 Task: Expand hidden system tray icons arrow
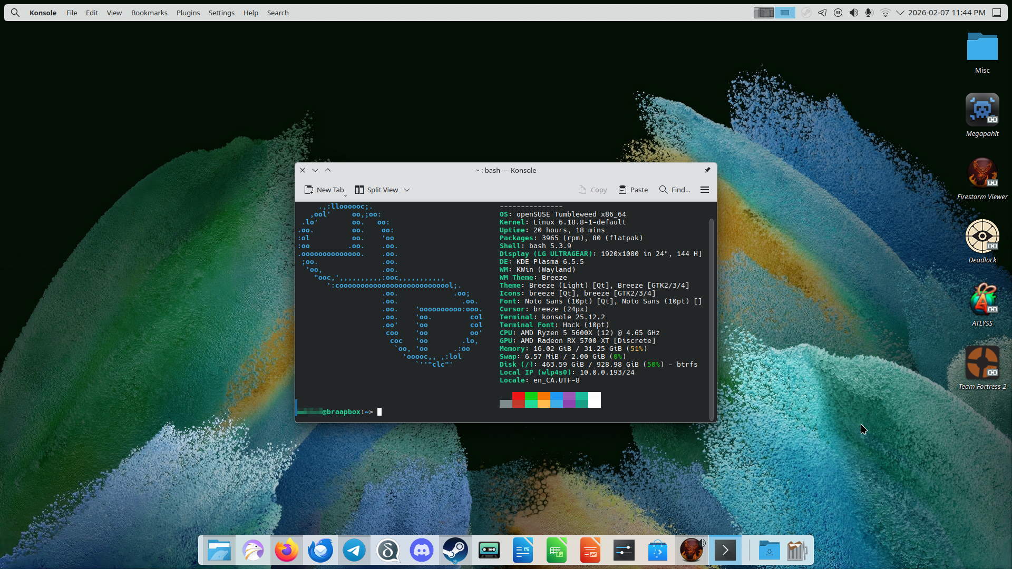(900, 13)
